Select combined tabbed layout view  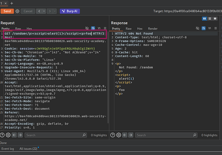(215, 19)
